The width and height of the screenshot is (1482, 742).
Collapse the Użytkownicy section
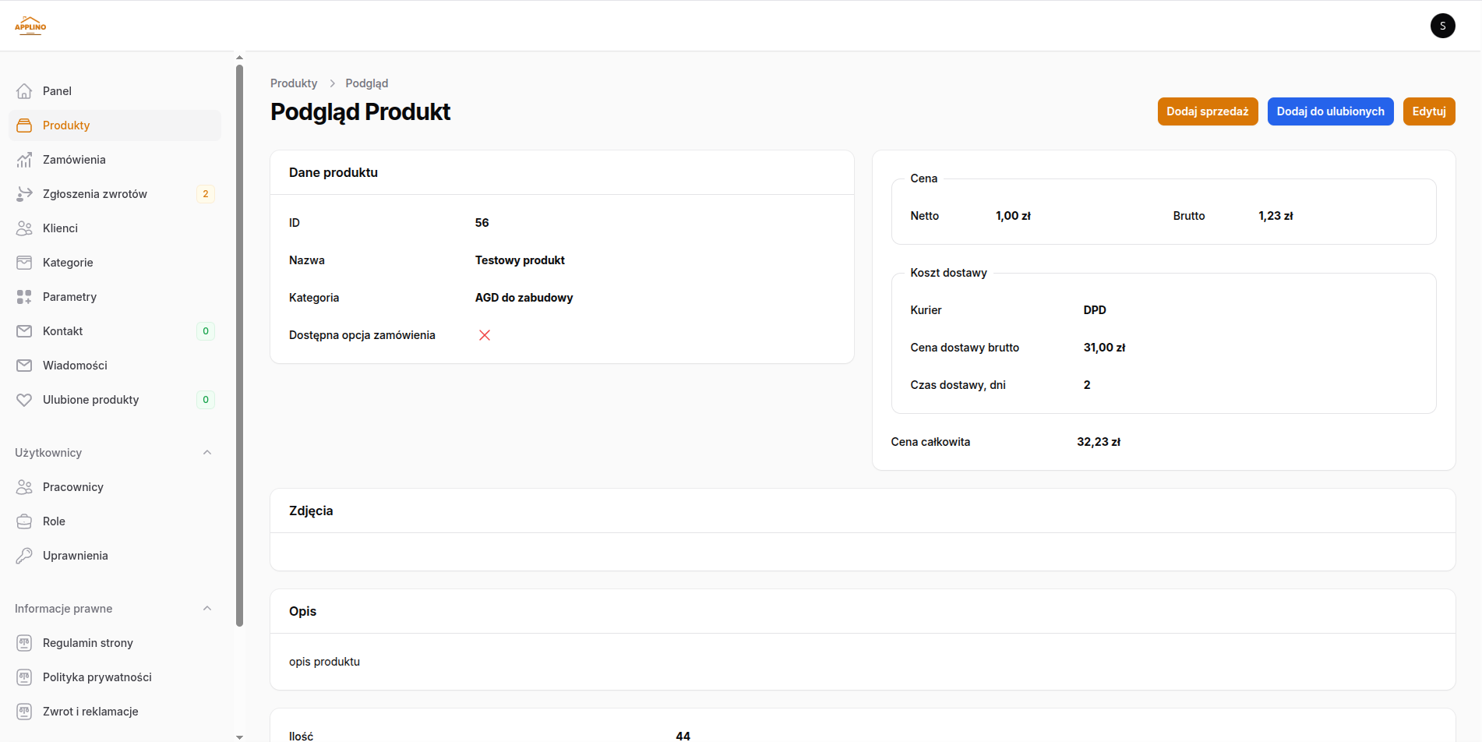click(x=207, y=453)
